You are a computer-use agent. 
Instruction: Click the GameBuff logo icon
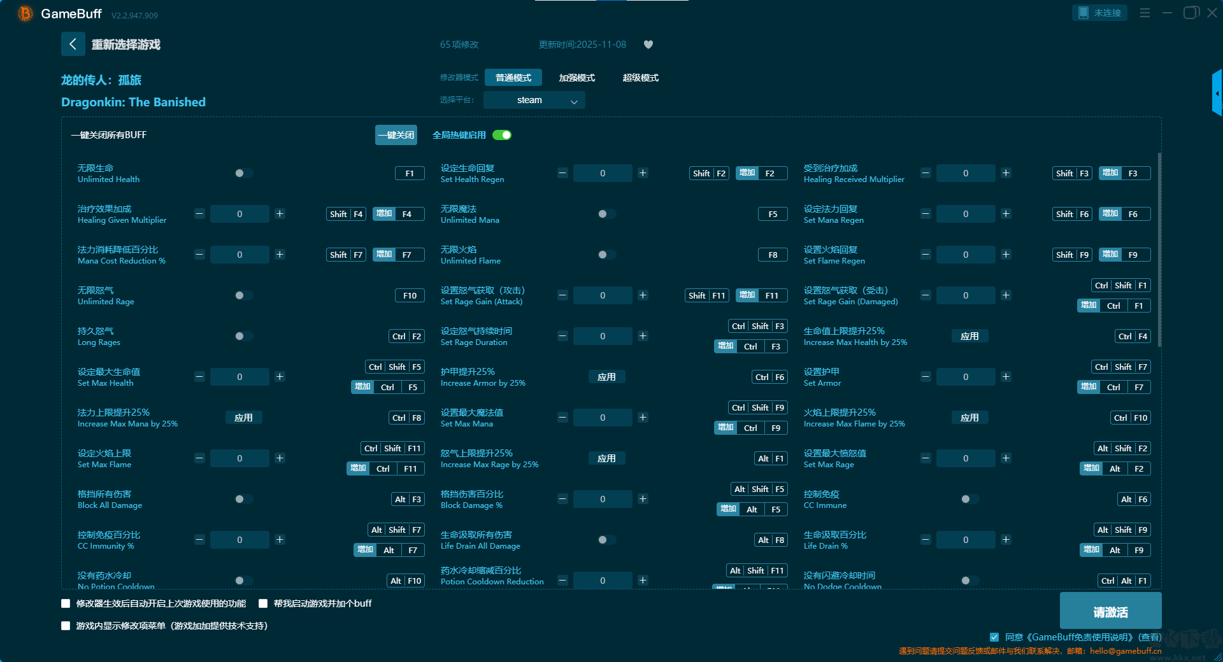25,13
